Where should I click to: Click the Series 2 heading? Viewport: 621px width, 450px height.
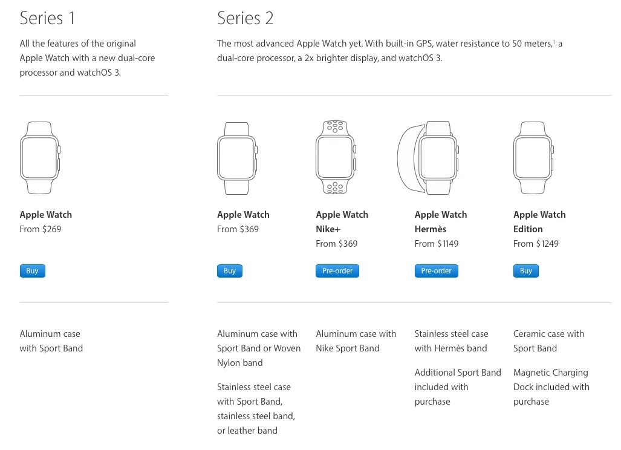[245, 18]
